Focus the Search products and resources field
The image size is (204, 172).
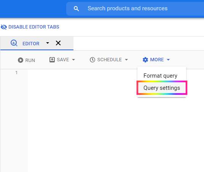click(x=135, y=9)
